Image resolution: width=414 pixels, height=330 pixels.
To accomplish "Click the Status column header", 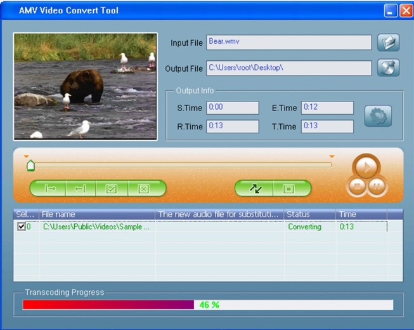I will click(x=309, y=214).
